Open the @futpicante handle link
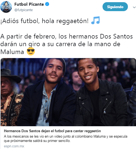The image size is (136, 149). [x=23, y=10]
